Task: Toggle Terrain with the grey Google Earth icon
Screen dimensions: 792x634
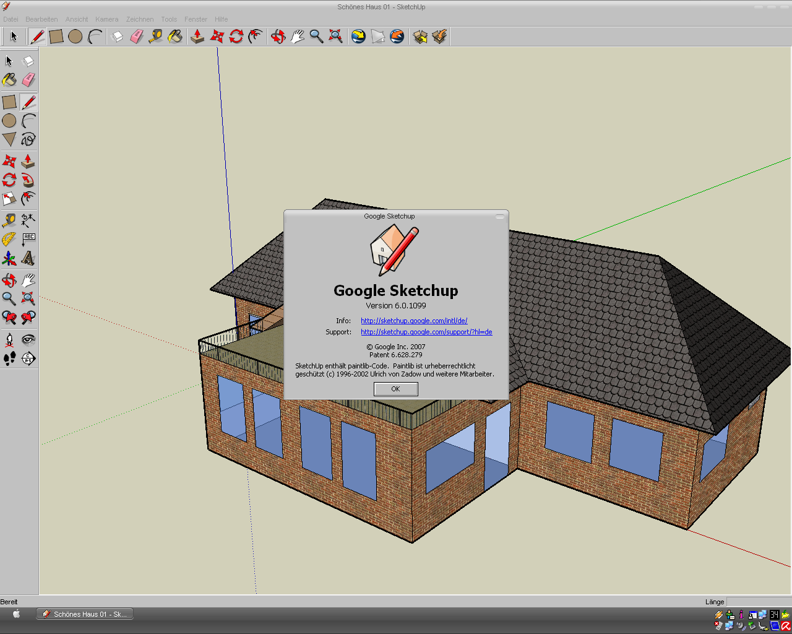Action: tap(377, 37)
